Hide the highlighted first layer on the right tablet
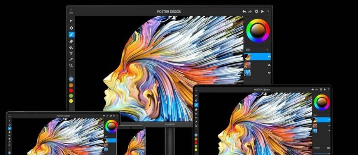The height and width of the screenshot is (155, 358). (329, 120)
